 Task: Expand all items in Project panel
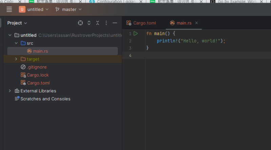point(89,23)
